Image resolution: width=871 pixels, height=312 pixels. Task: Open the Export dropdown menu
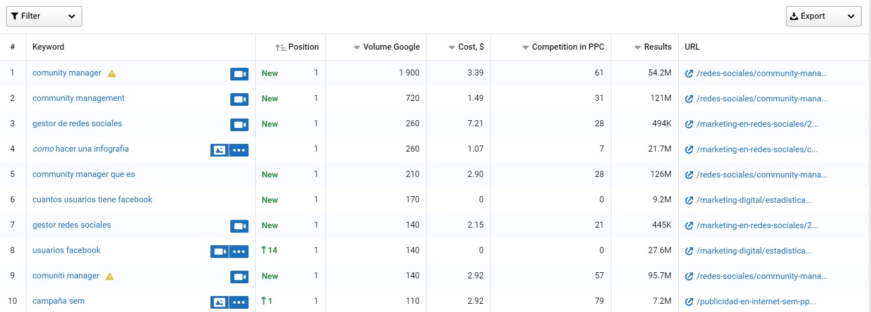[824, 16]
